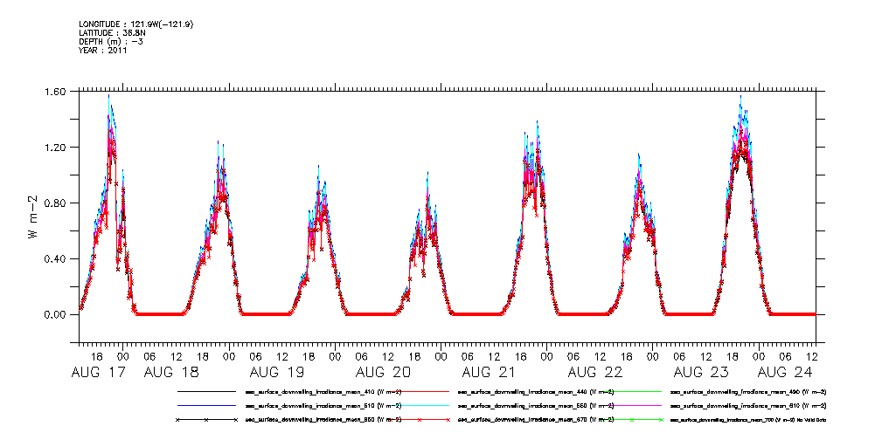Screen dimensions: 882x440
Task: Click the plain red legend line for 440
Action: pyautogui.click(x=420, y=391)
